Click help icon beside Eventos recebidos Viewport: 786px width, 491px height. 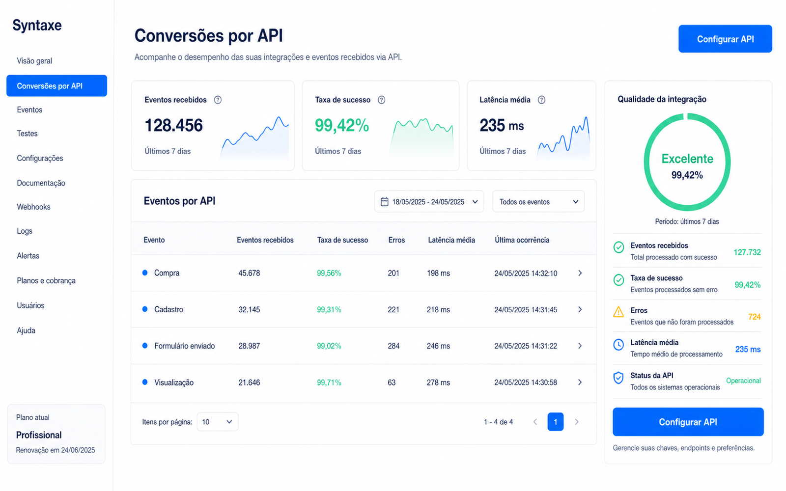pyautogui.click(x=218, y=100)
